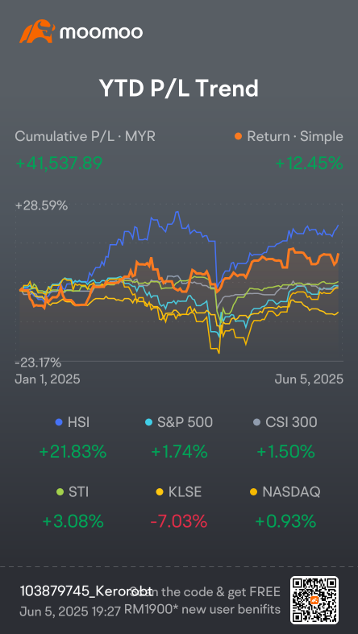Screen dimensions: 358x634
Task: Tap the QR code image
Action: (314, 600)
